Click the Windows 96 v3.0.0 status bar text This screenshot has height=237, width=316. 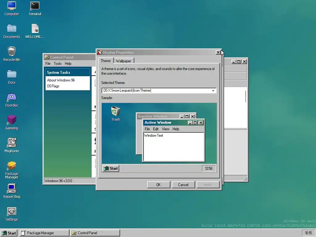[x=58, y=181]
